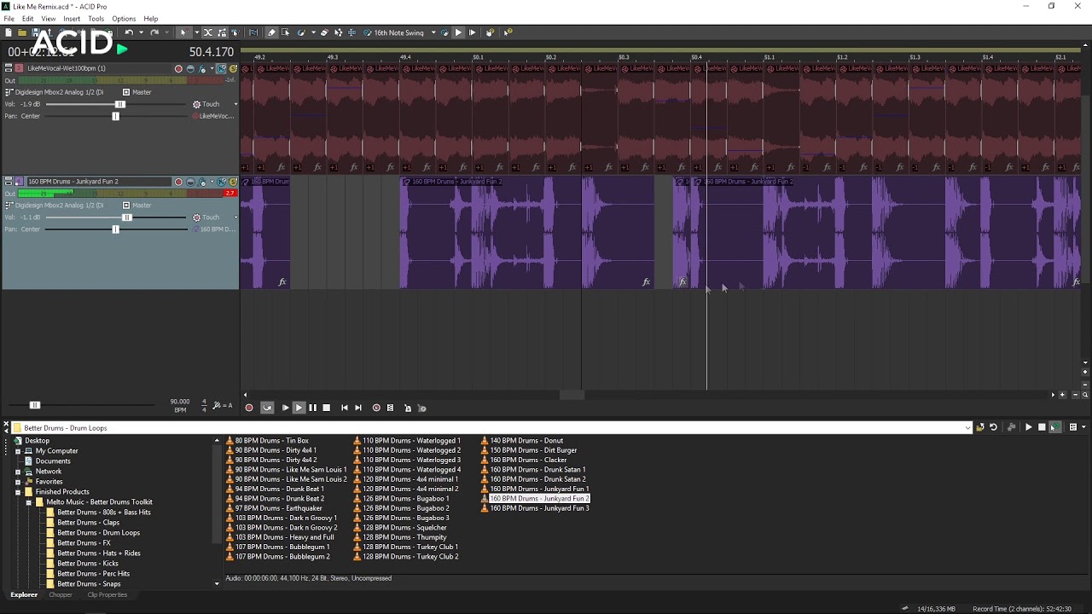
Task: Open the Explorer Views button
Action: pos(1073,428)
